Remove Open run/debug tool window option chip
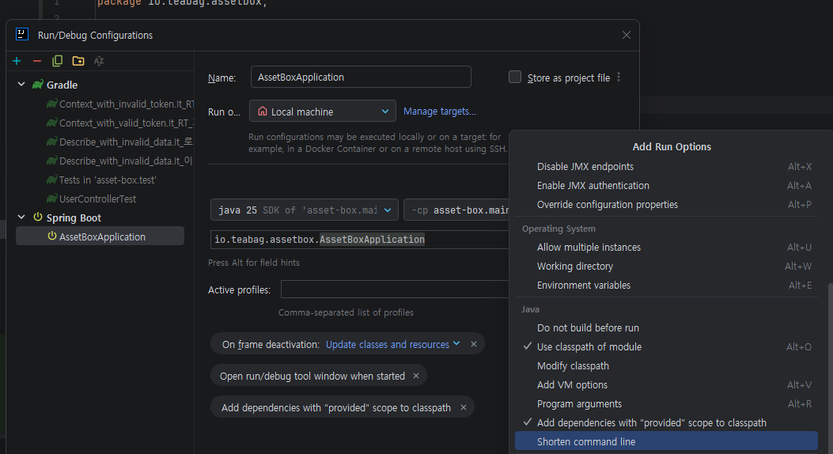 pos(416,376)
